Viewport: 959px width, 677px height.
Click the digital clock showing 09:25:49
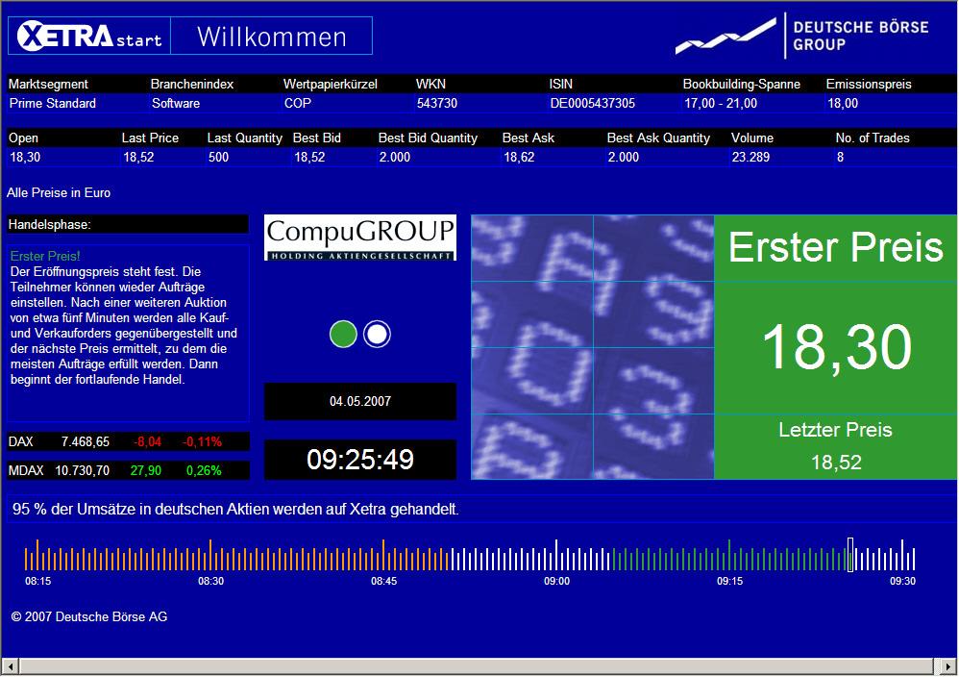359,460
